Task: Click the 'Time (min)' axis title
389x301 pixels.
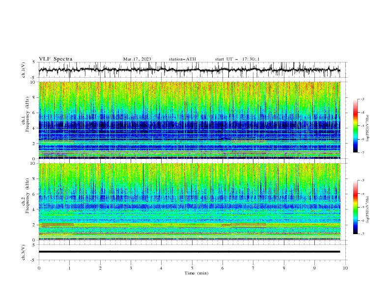Action: click(196, 273)
